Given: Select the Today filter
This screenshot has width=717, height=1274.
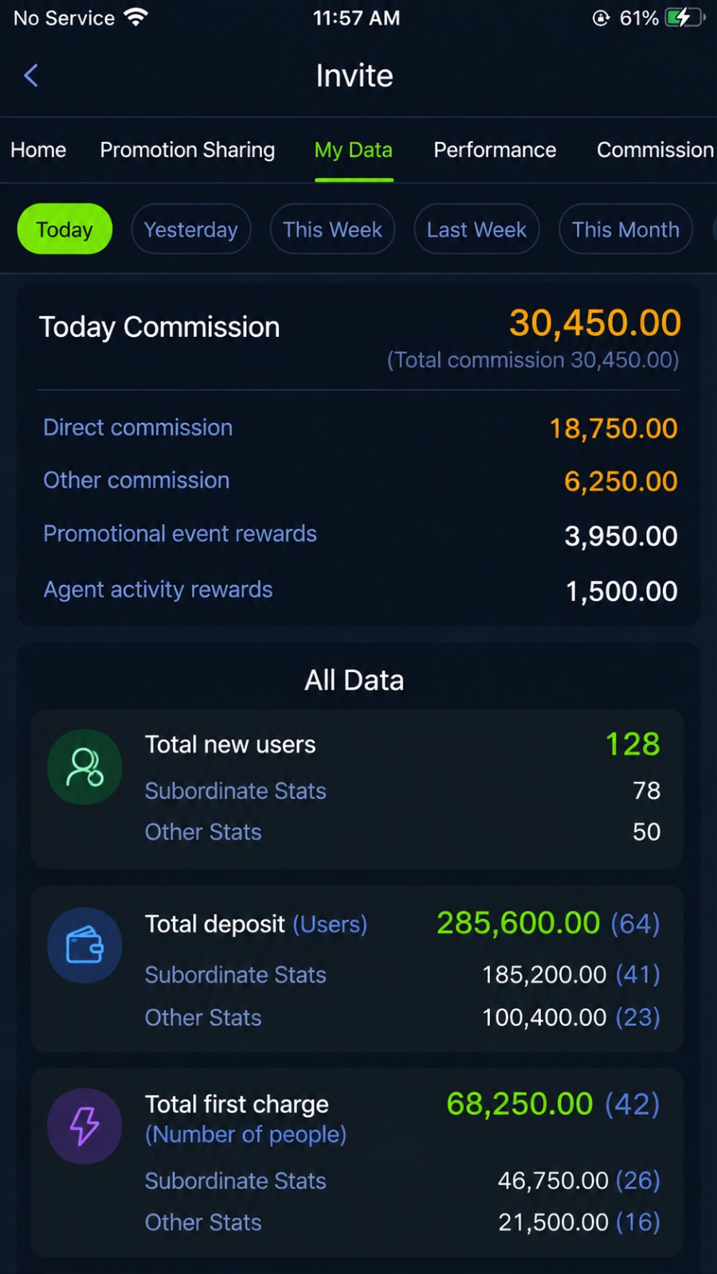Looking at the screenshot, I should [65, 229].
